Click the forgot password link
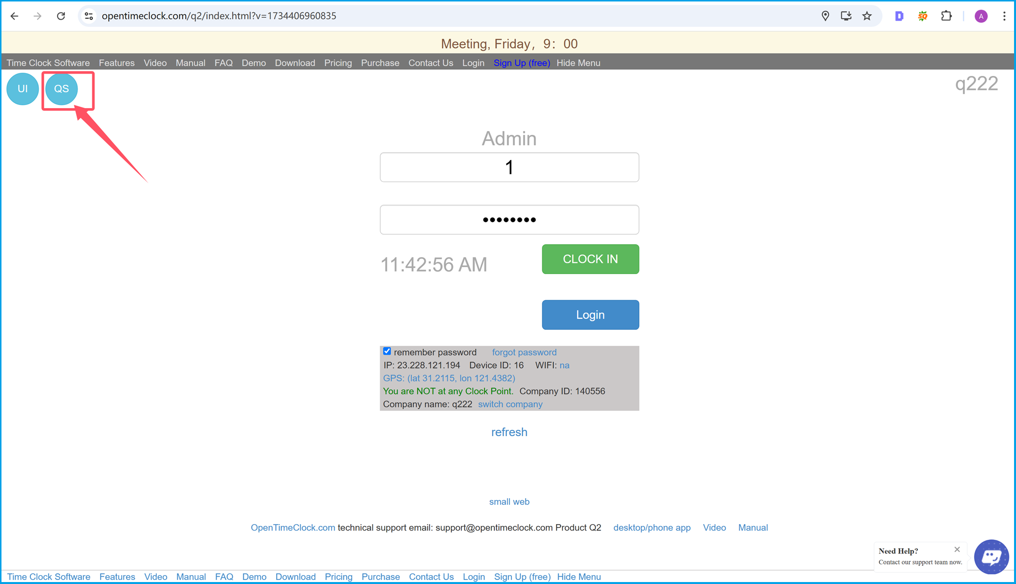The height and width of the screenshot is (584, 1016). tap(524, 352)
